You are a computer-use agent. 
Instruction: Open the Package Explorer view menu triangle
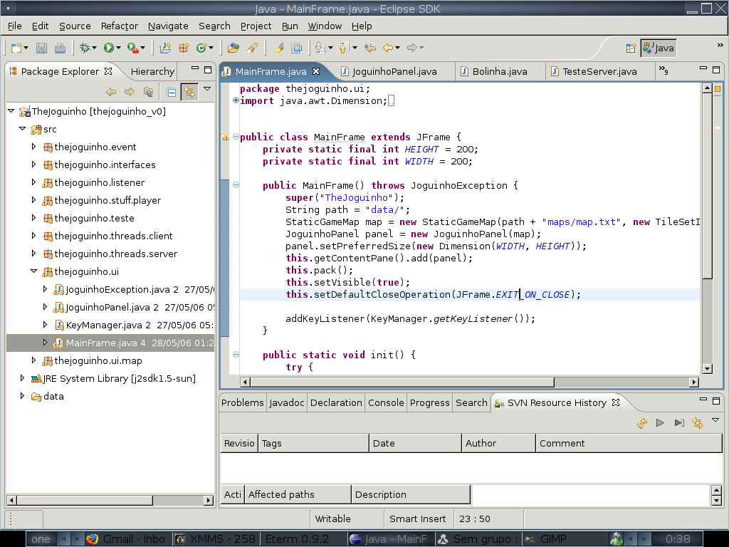(x=207, y=89)
